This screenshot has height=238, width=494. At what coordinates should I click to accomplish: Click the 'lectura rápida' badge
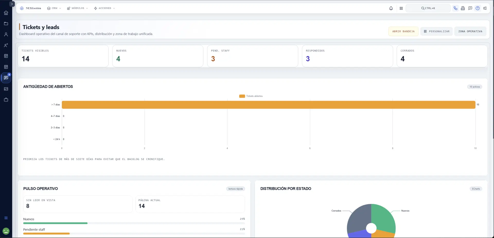tap(235, 189)
